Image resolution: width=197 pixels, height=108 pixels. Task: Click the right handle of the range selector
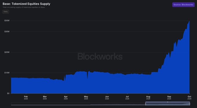click(x=189, y=104)
